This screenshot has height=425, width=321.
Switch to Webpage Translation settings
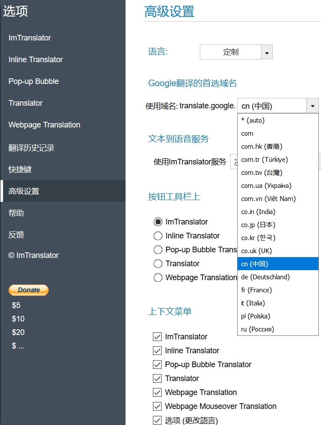pos(44,125)
